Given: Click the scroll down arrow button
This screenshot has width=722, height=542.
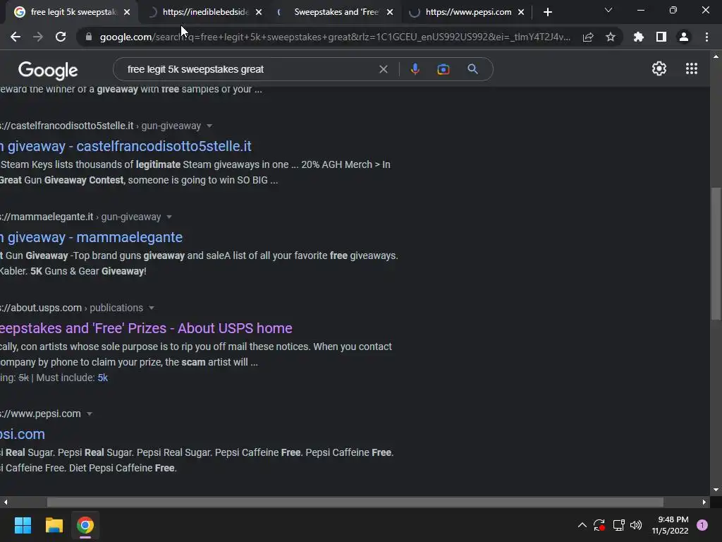Looking at the screenshot, I should coord(716,490).
